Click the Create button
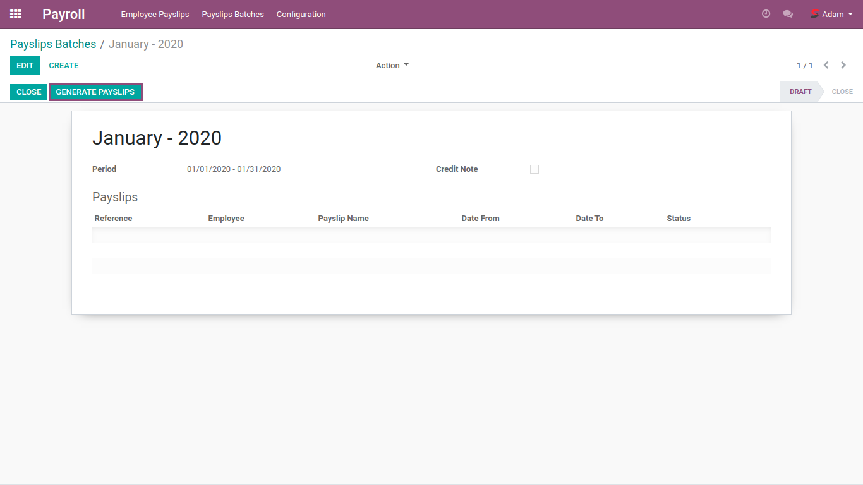This screenshot has width=863, height=485. [64, 65]
